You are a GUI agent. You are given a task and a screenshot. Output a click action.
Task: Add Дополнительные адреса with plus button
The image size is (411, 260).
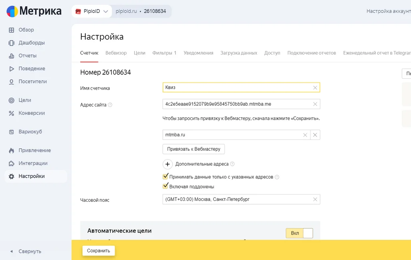[x=167, y=164]
